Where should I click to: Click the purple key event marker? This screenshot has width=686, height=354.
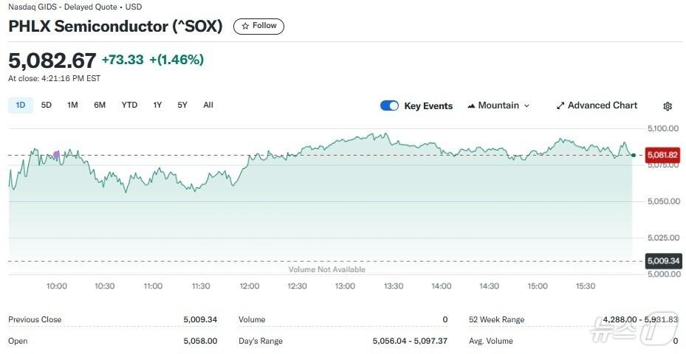point(57,155)
